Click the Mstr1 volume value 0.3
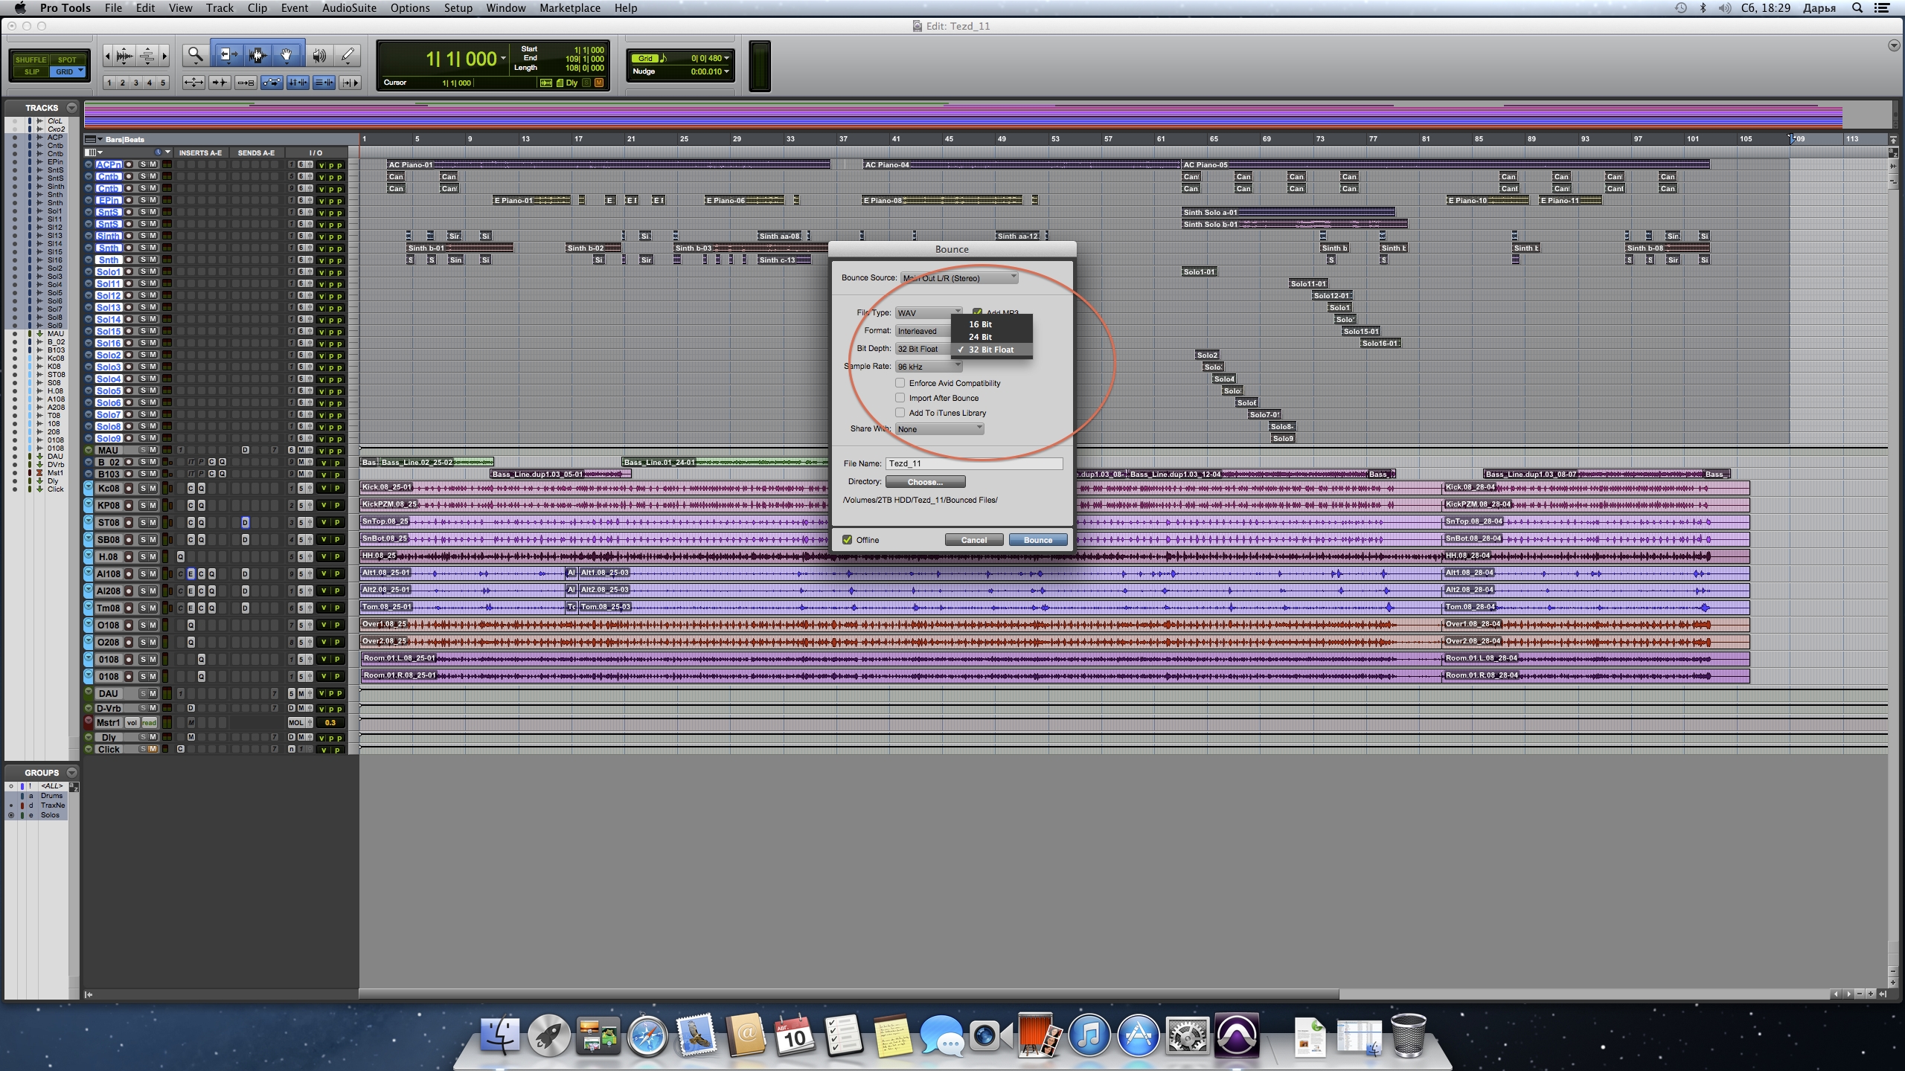This screenshot has width=1905, height=1071. (330, 723)
